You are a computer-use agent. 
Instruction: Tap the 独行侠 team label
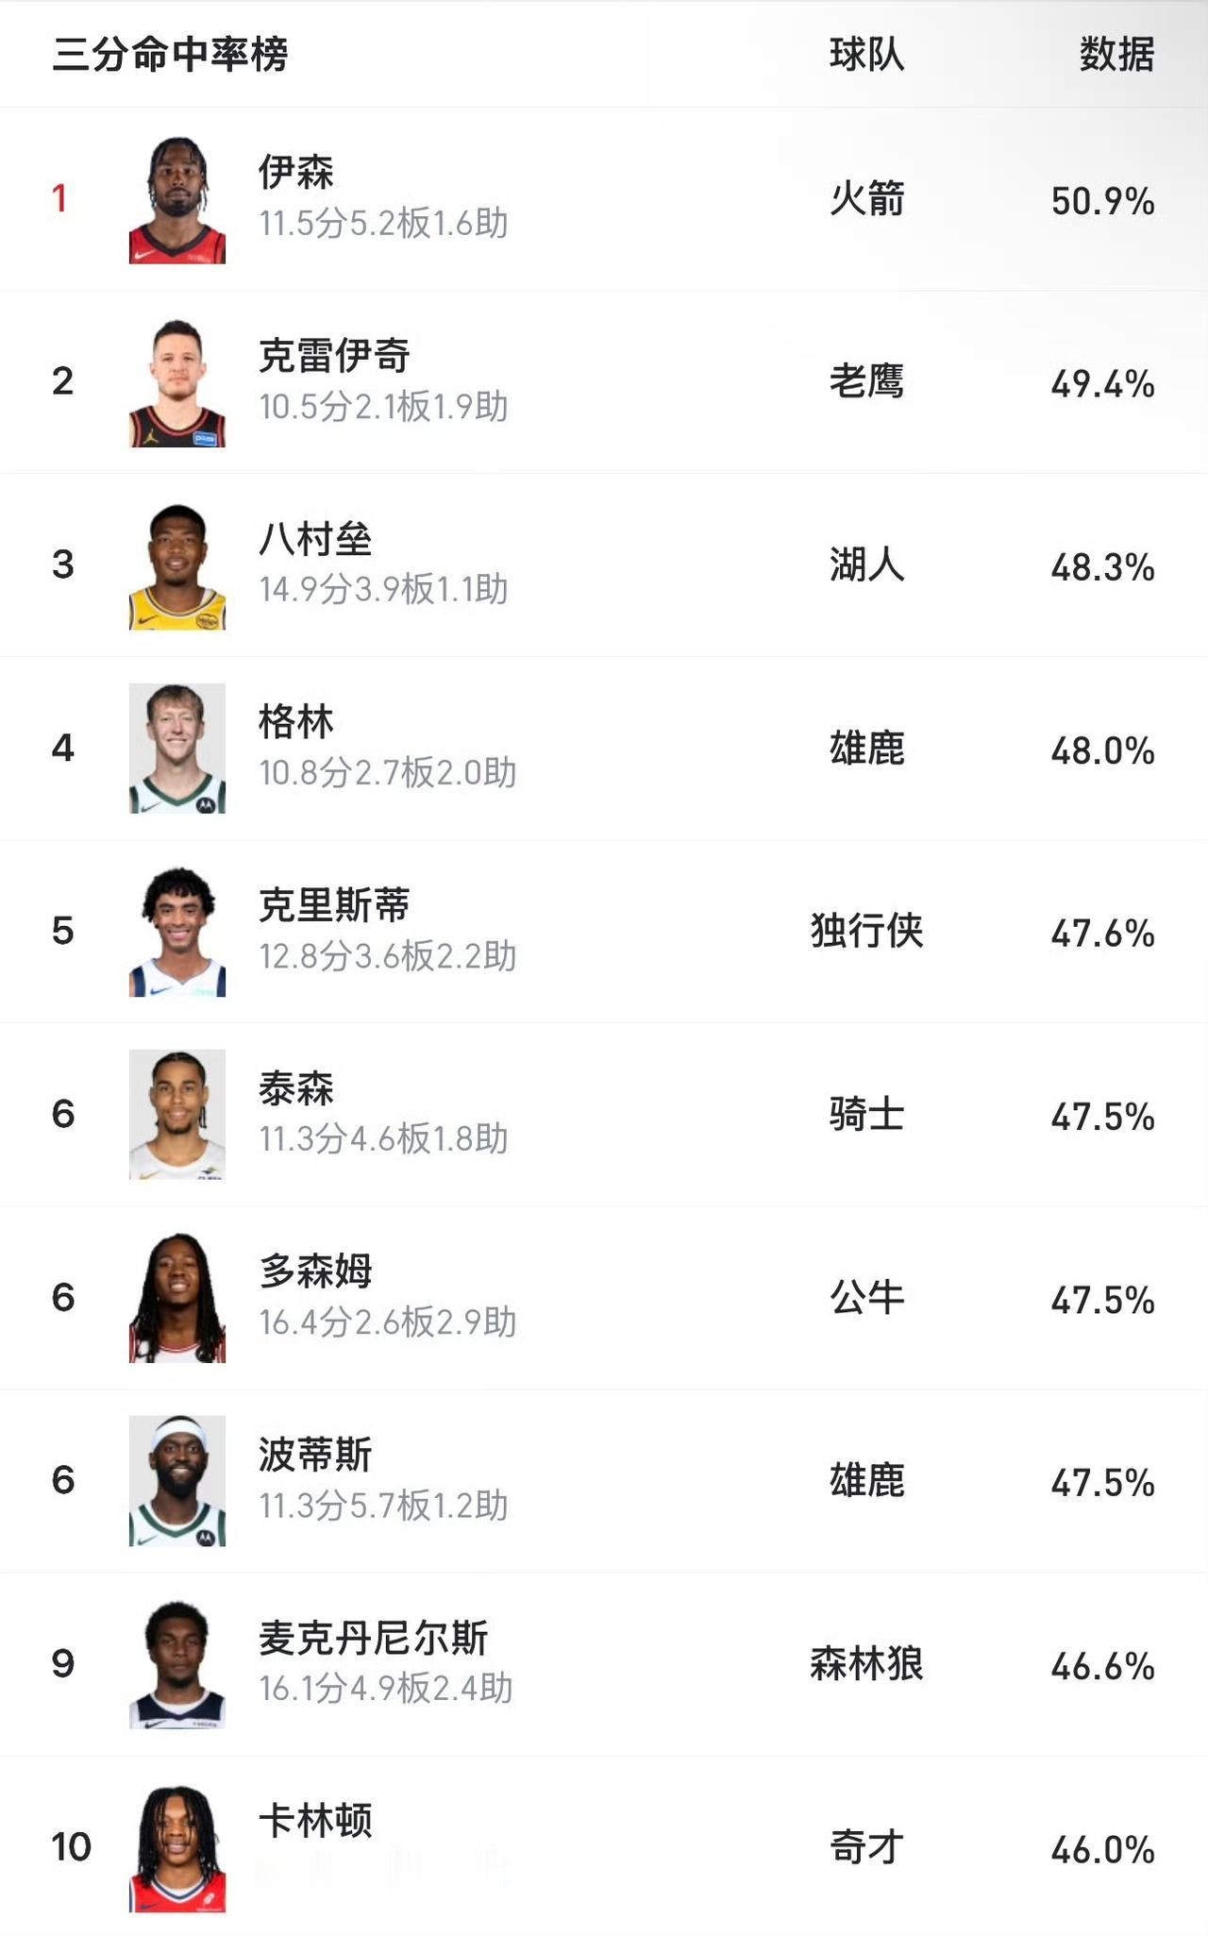click(x=866, y=931)
